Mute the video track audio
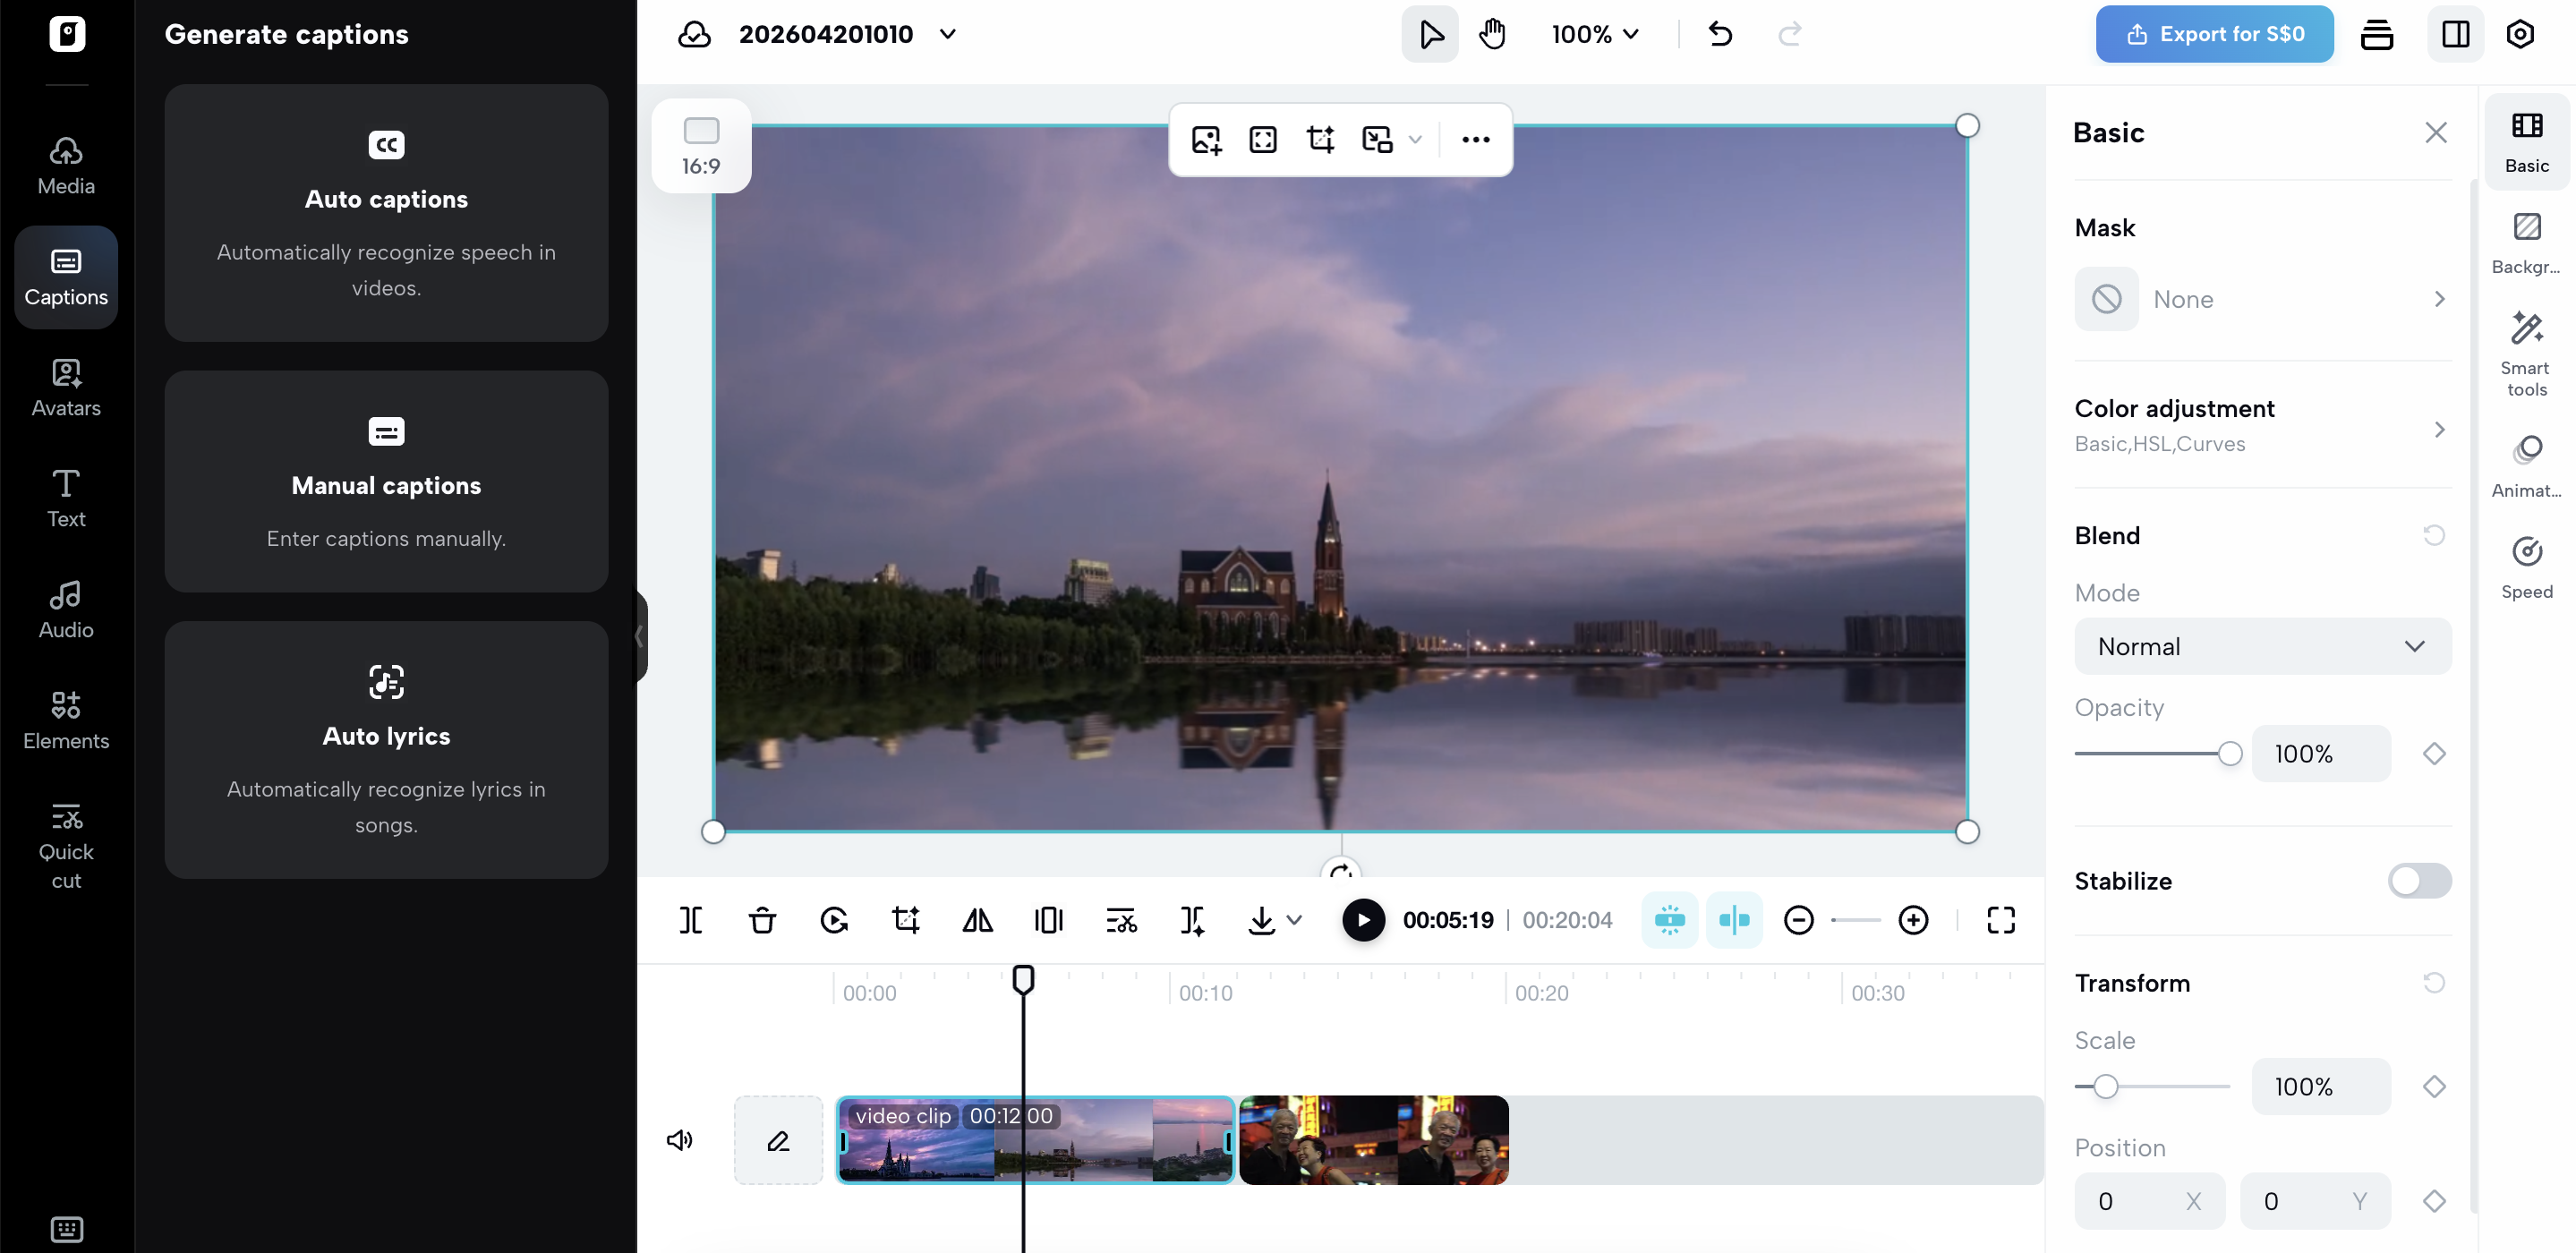Screen dimensions: 2576x1253 coord(679,1139)
